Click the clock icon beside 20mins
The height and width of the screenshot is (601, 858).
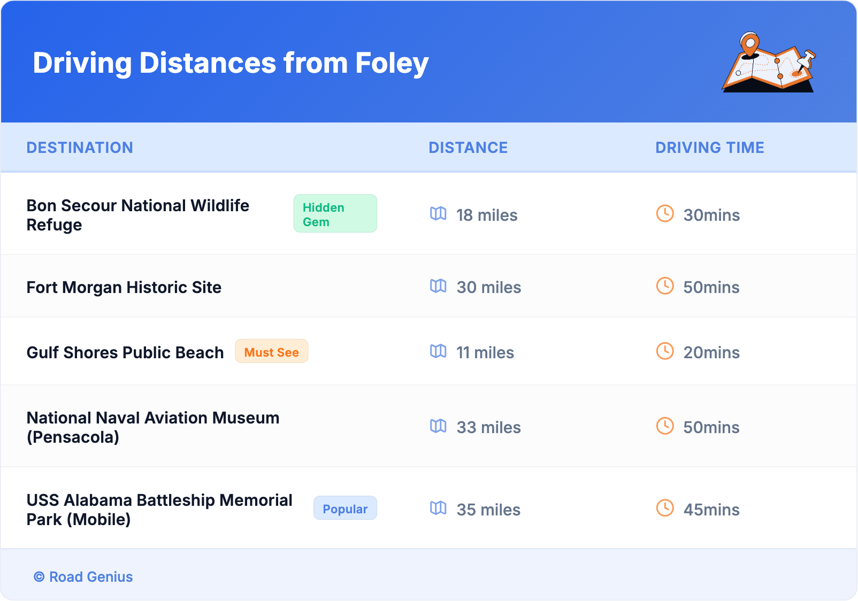pyautogui.click(x=665, y=351)
